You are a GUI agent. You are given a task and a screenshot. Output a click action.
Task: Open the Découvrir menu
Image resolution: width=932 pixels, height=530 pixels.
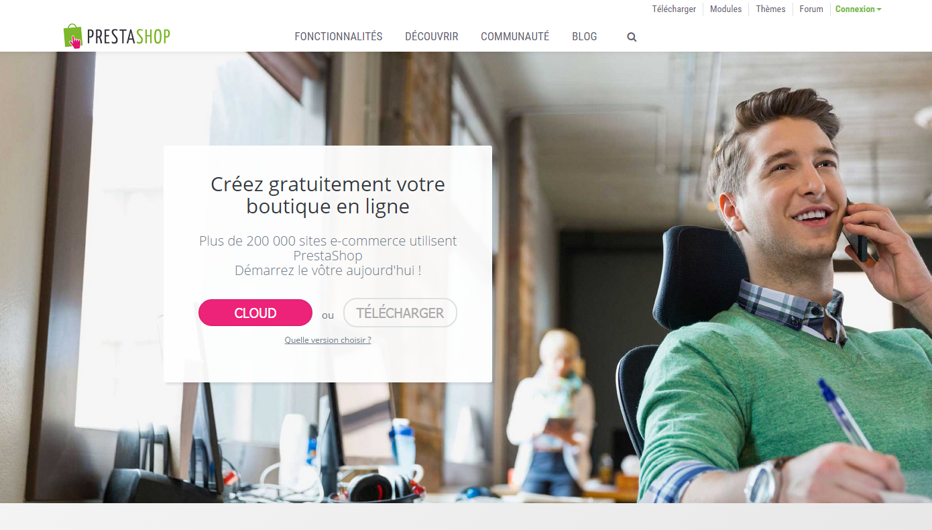[x=432, y=37]
